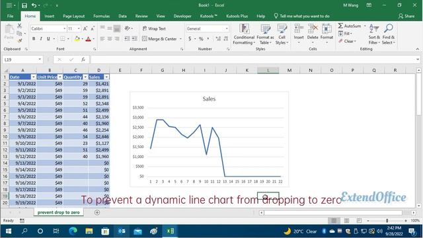Open File Explorer from the taskbar
Image resolution: width=423 pixels, height=238 pixels.
(89, 231)
